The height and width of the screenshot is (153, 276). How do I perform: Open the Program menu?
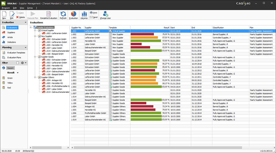(x=6, y=7)
